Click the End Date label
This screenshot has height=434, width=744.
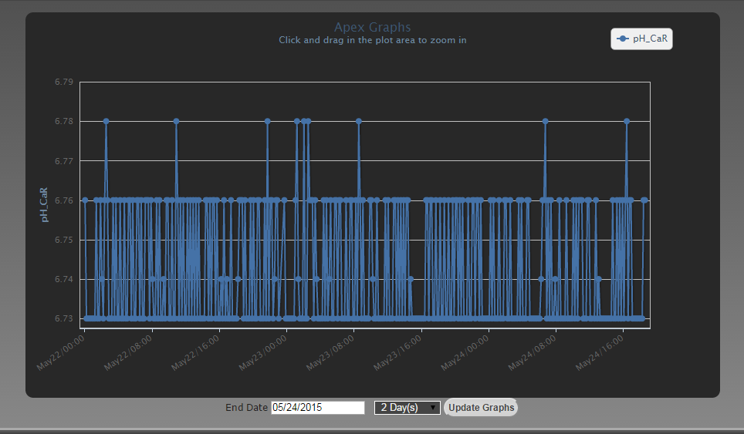[247, 408]
